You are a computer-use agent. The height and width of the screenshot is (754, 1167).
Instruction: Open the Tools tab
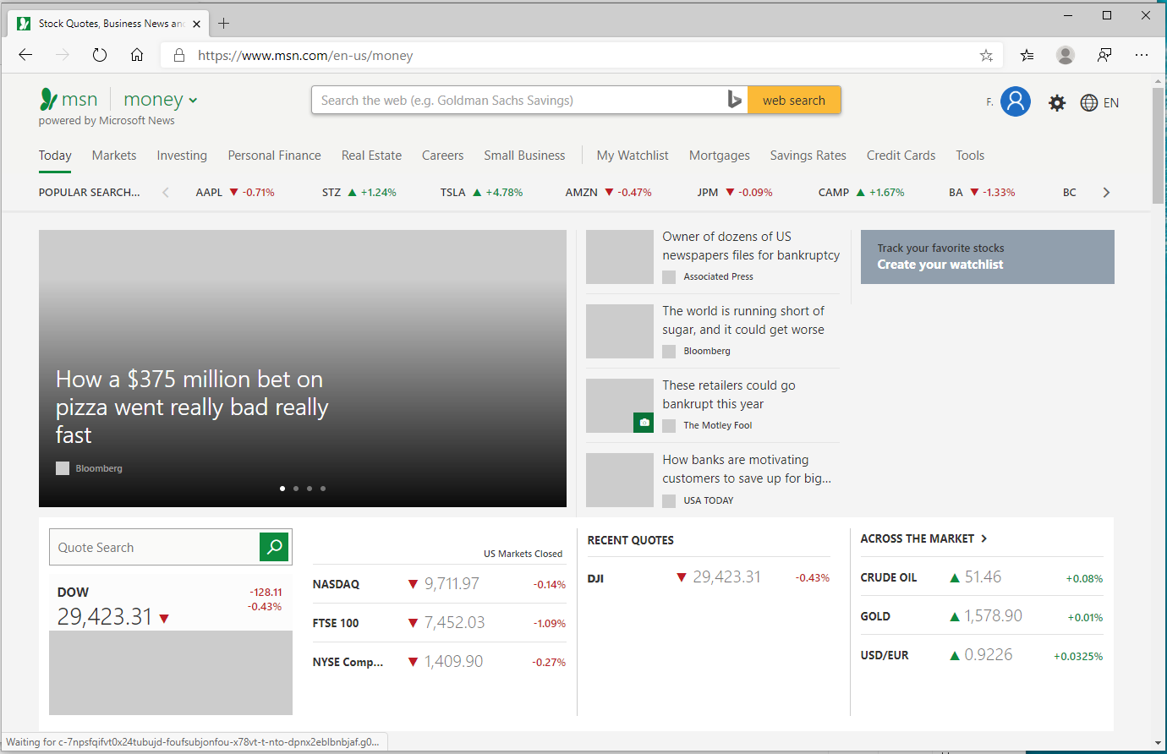[970, 156]
